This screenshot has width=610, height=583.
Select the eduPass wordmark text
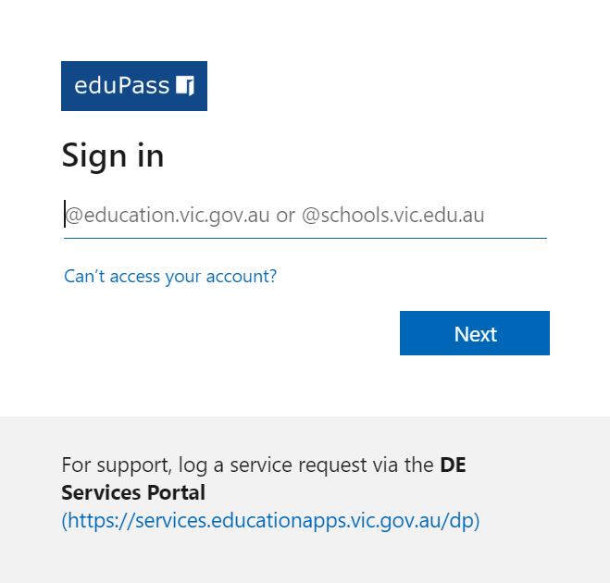[x=122, y=85]
